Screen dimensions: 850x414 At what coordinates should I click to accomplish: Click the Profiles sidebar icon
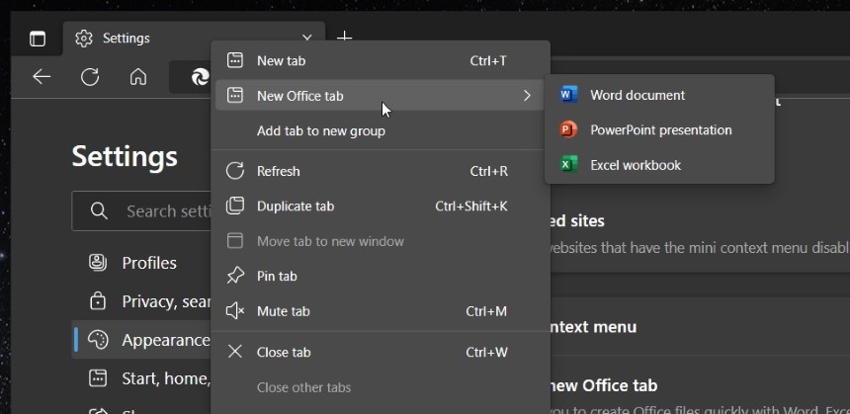coord(98,262)
